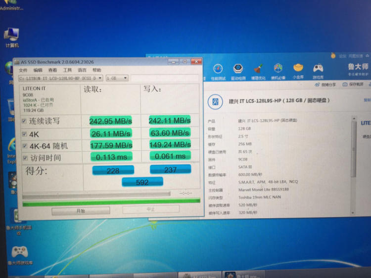Click the empty field beside 1 GB dropdown

(x=164, y=78)
